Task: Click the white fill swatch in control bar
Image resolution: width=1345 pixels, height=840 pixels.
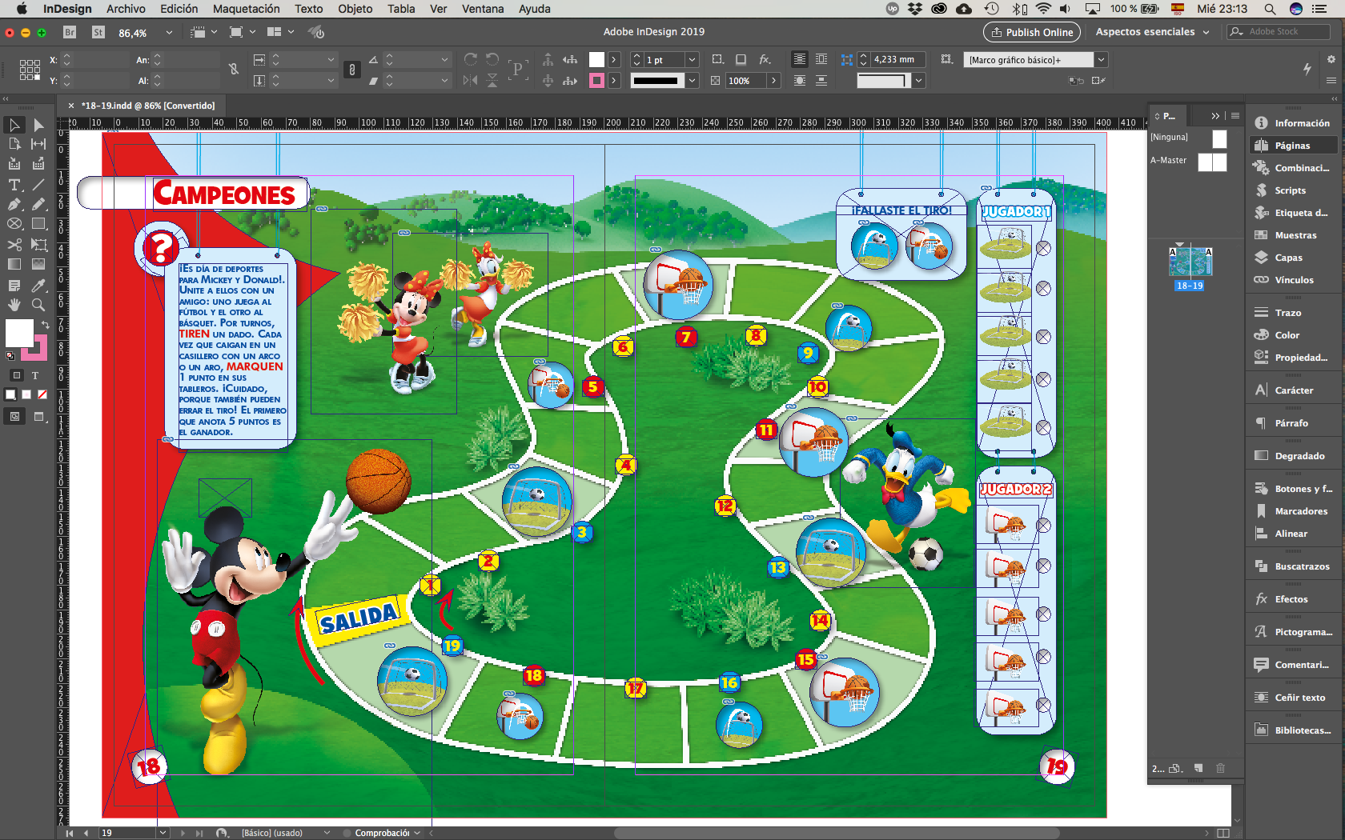Action: point(596,59)
